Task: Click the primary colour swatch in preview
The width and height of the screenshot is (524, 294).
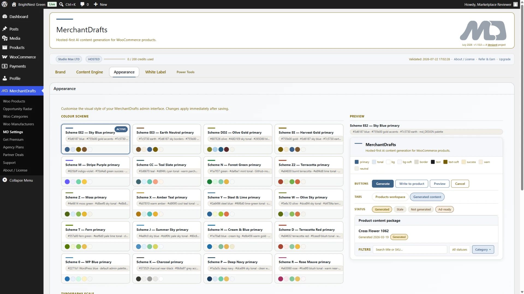Action: (x=356, y=162)
